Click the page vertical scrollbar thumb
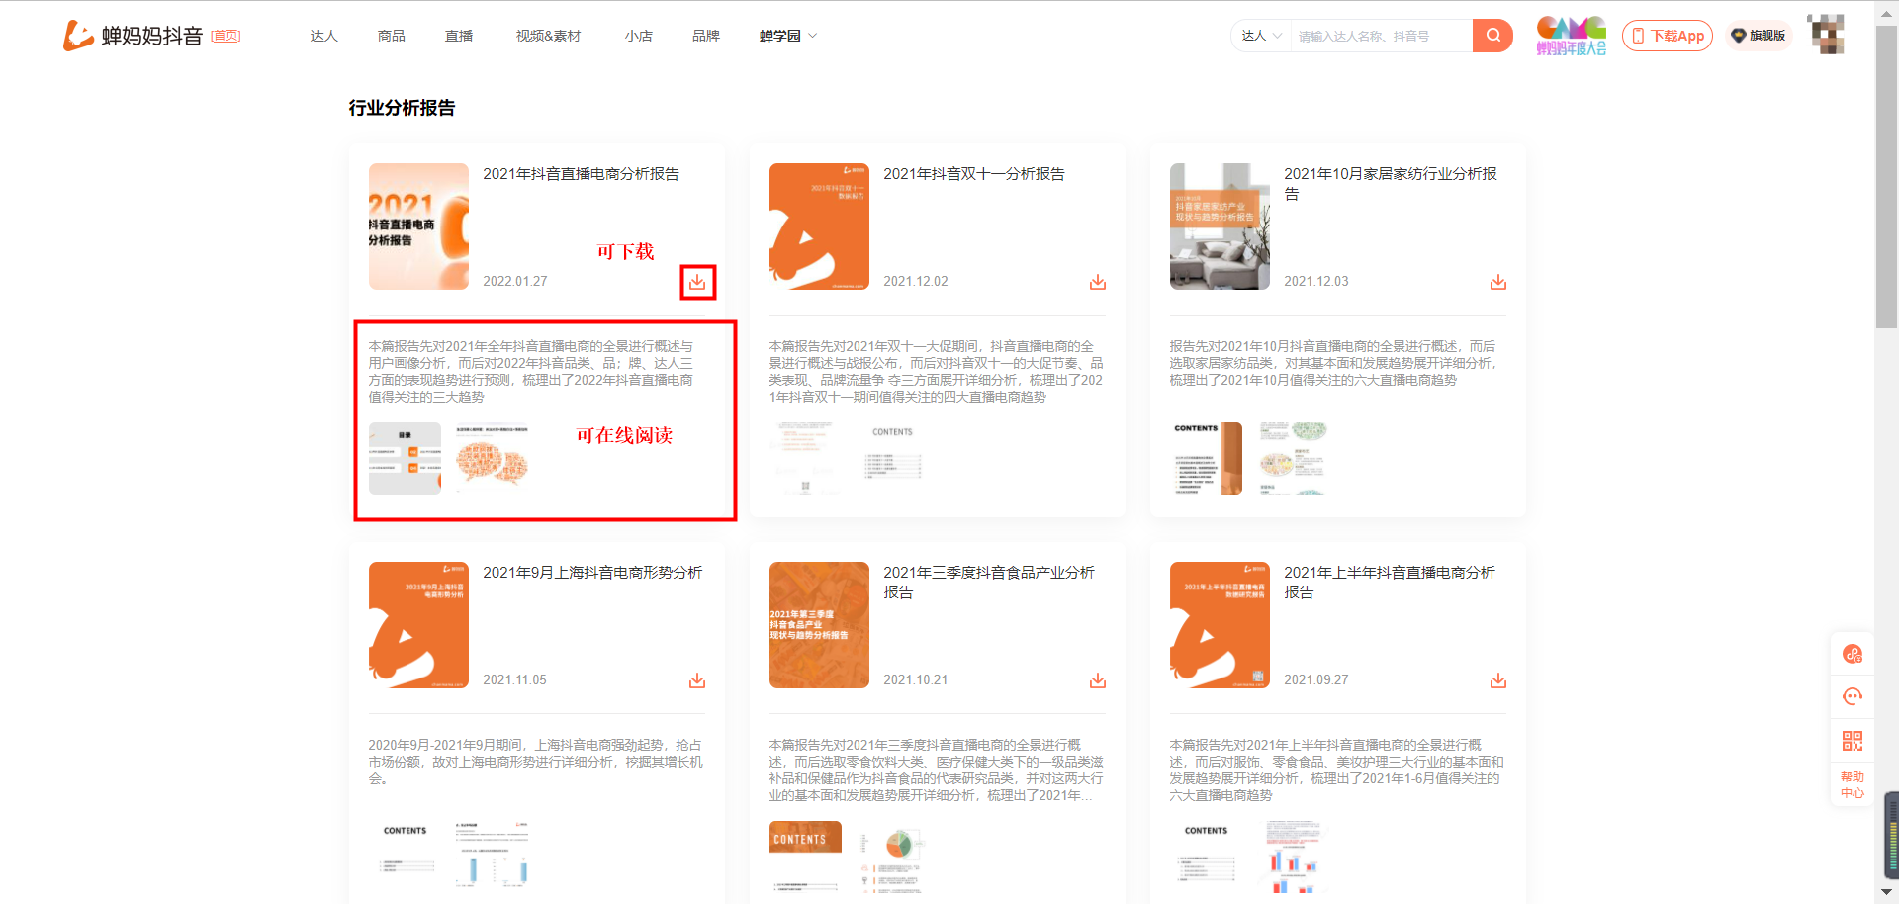This screenshot has height=904, width=1899. coord(1886,178)
